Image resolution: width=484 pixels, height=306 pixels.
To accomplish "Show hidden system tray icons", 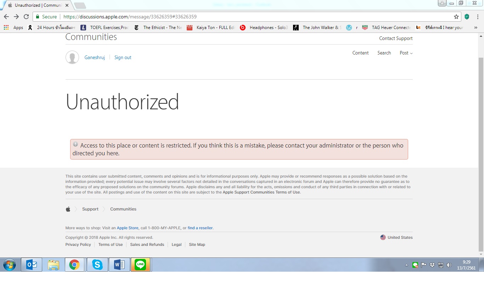I will [x=406, y=265].
